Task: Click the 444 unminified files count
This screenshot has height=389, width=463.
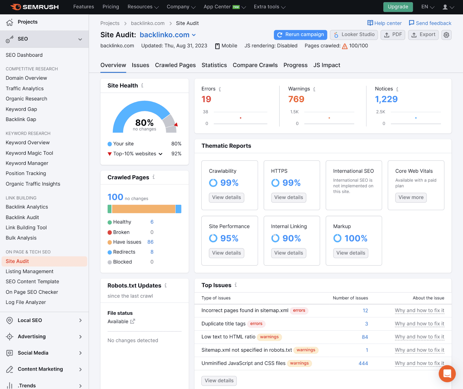Action: click(x=363, y=363)
